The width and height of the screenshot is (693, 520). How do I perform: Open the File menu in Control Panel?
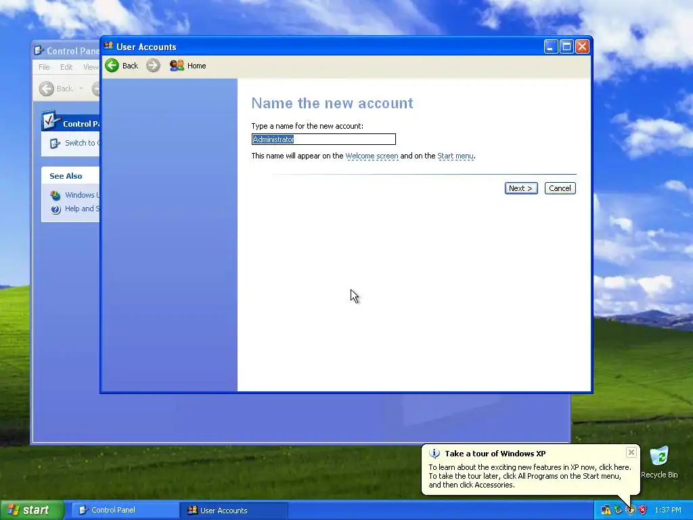[x=44, y=67]
